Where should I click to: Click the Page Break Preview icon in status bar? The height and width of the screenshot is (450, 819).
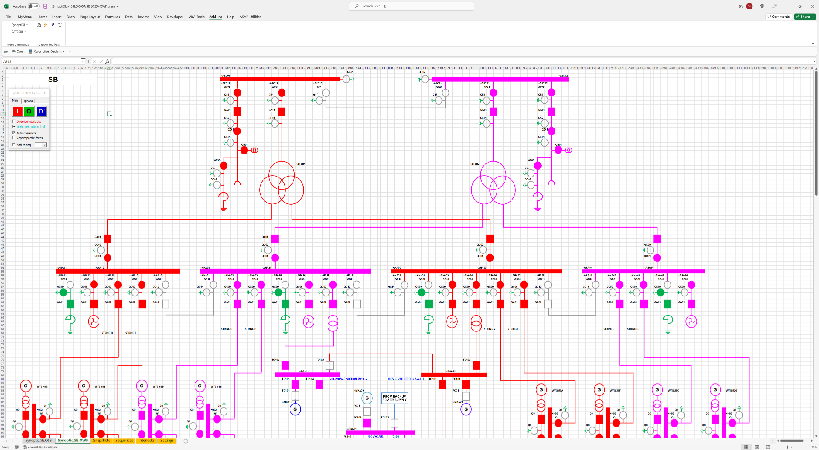(768, 447)
